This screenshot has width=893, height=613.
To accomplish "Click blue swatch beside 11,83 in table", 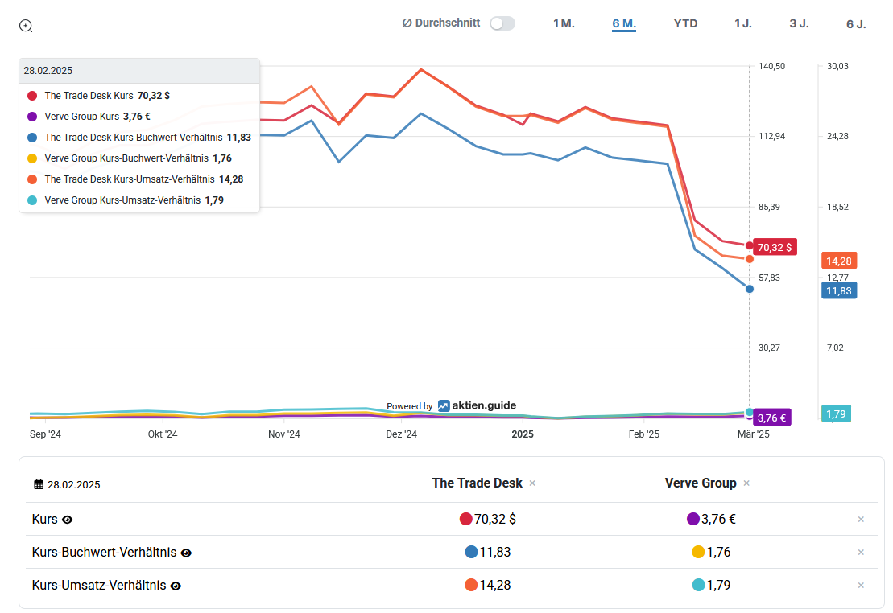I will point(471,552).
